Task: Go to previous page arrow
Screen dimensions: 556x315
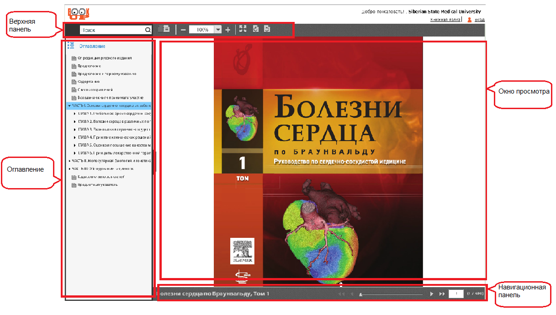Action: click(x=352, y=294)
